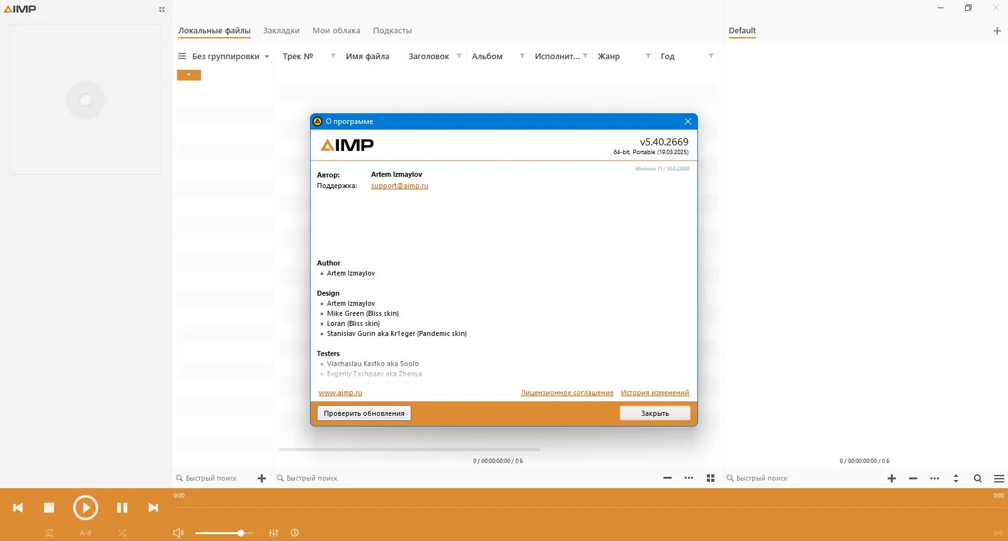Screen dimensions: 1008x541
Task: Skip to the previous track
Action: pos(18,508)
